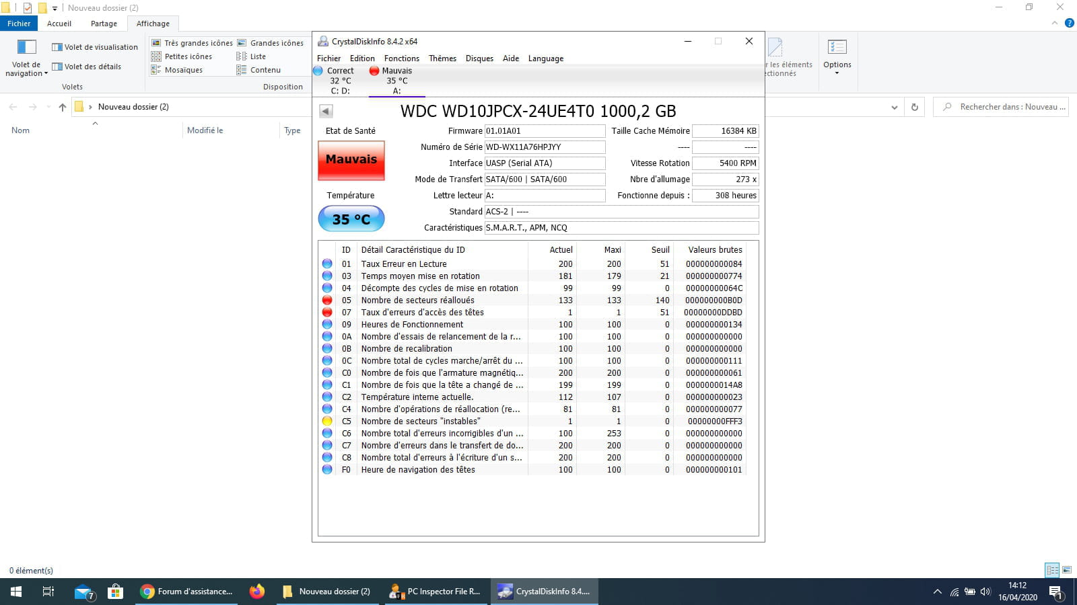Image resolution: width=1077 pixels, height=605 pixels.
Task: Click the 35 °C temperature button
Action: tap(351, 219)
